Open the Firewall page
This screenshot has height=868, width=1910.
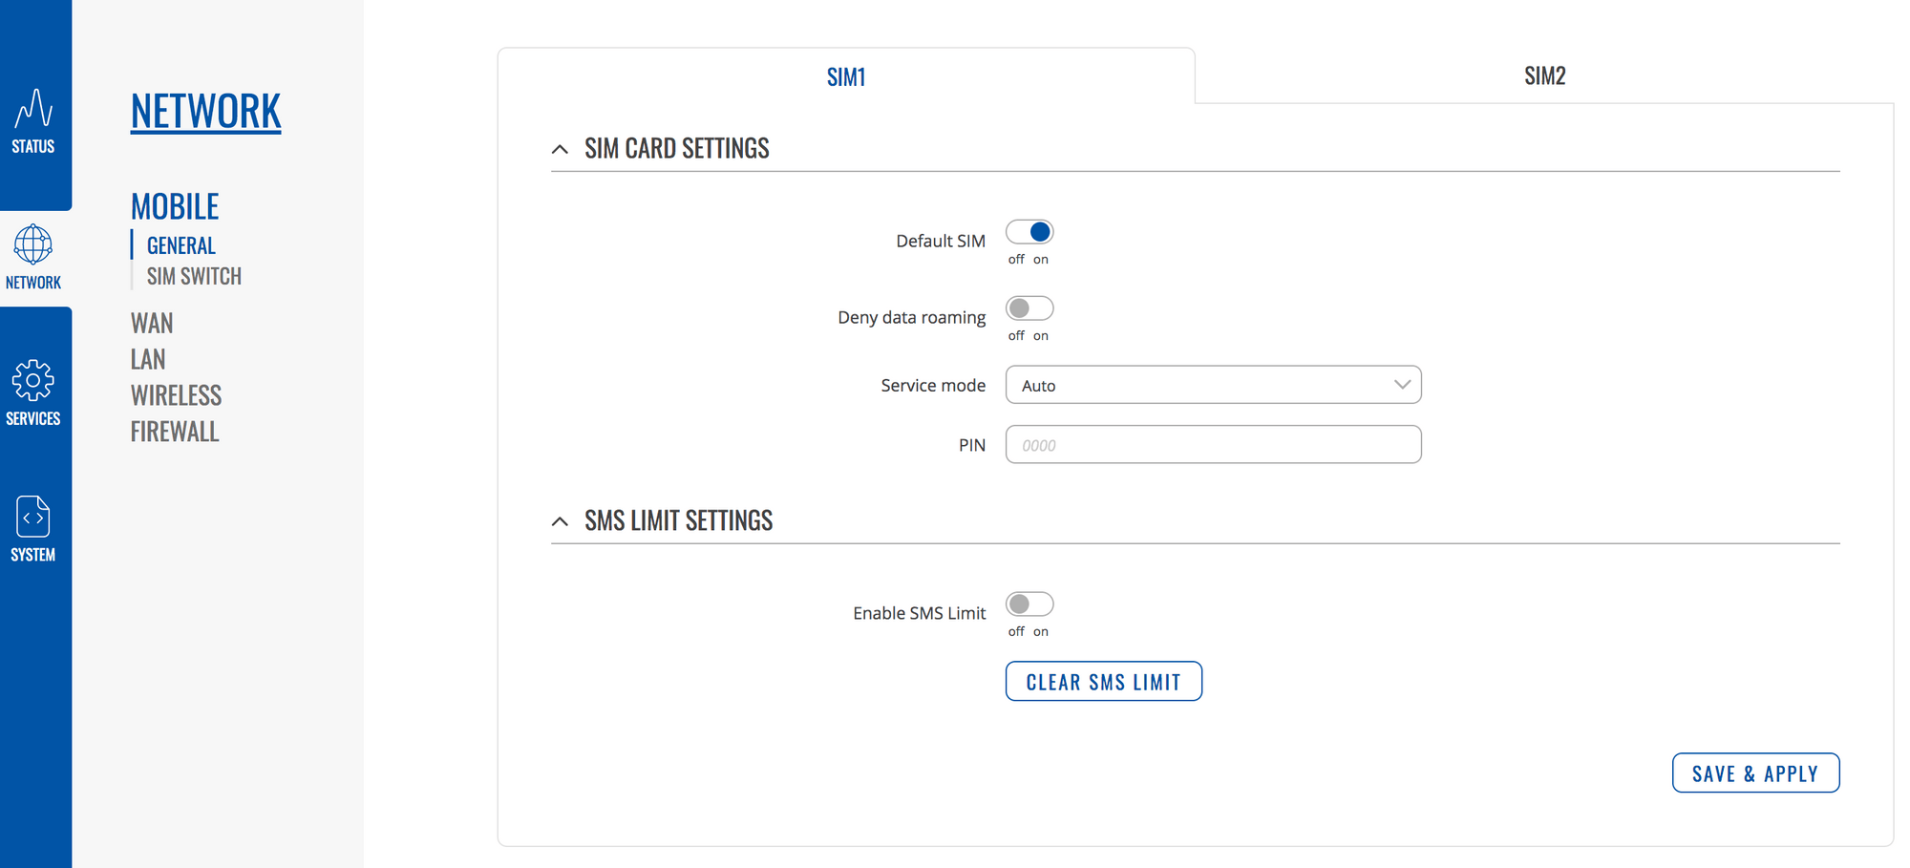click(x=175, y=432)
